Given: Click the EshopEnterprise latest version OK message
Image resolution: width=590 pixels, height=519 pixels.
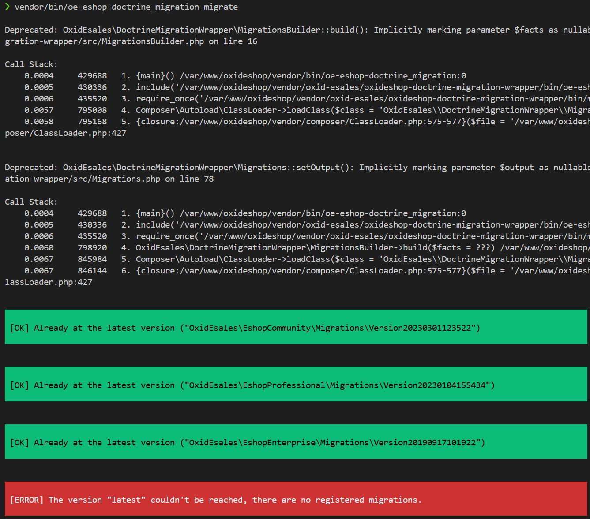Looking at the screenshot, I should 247,443.
